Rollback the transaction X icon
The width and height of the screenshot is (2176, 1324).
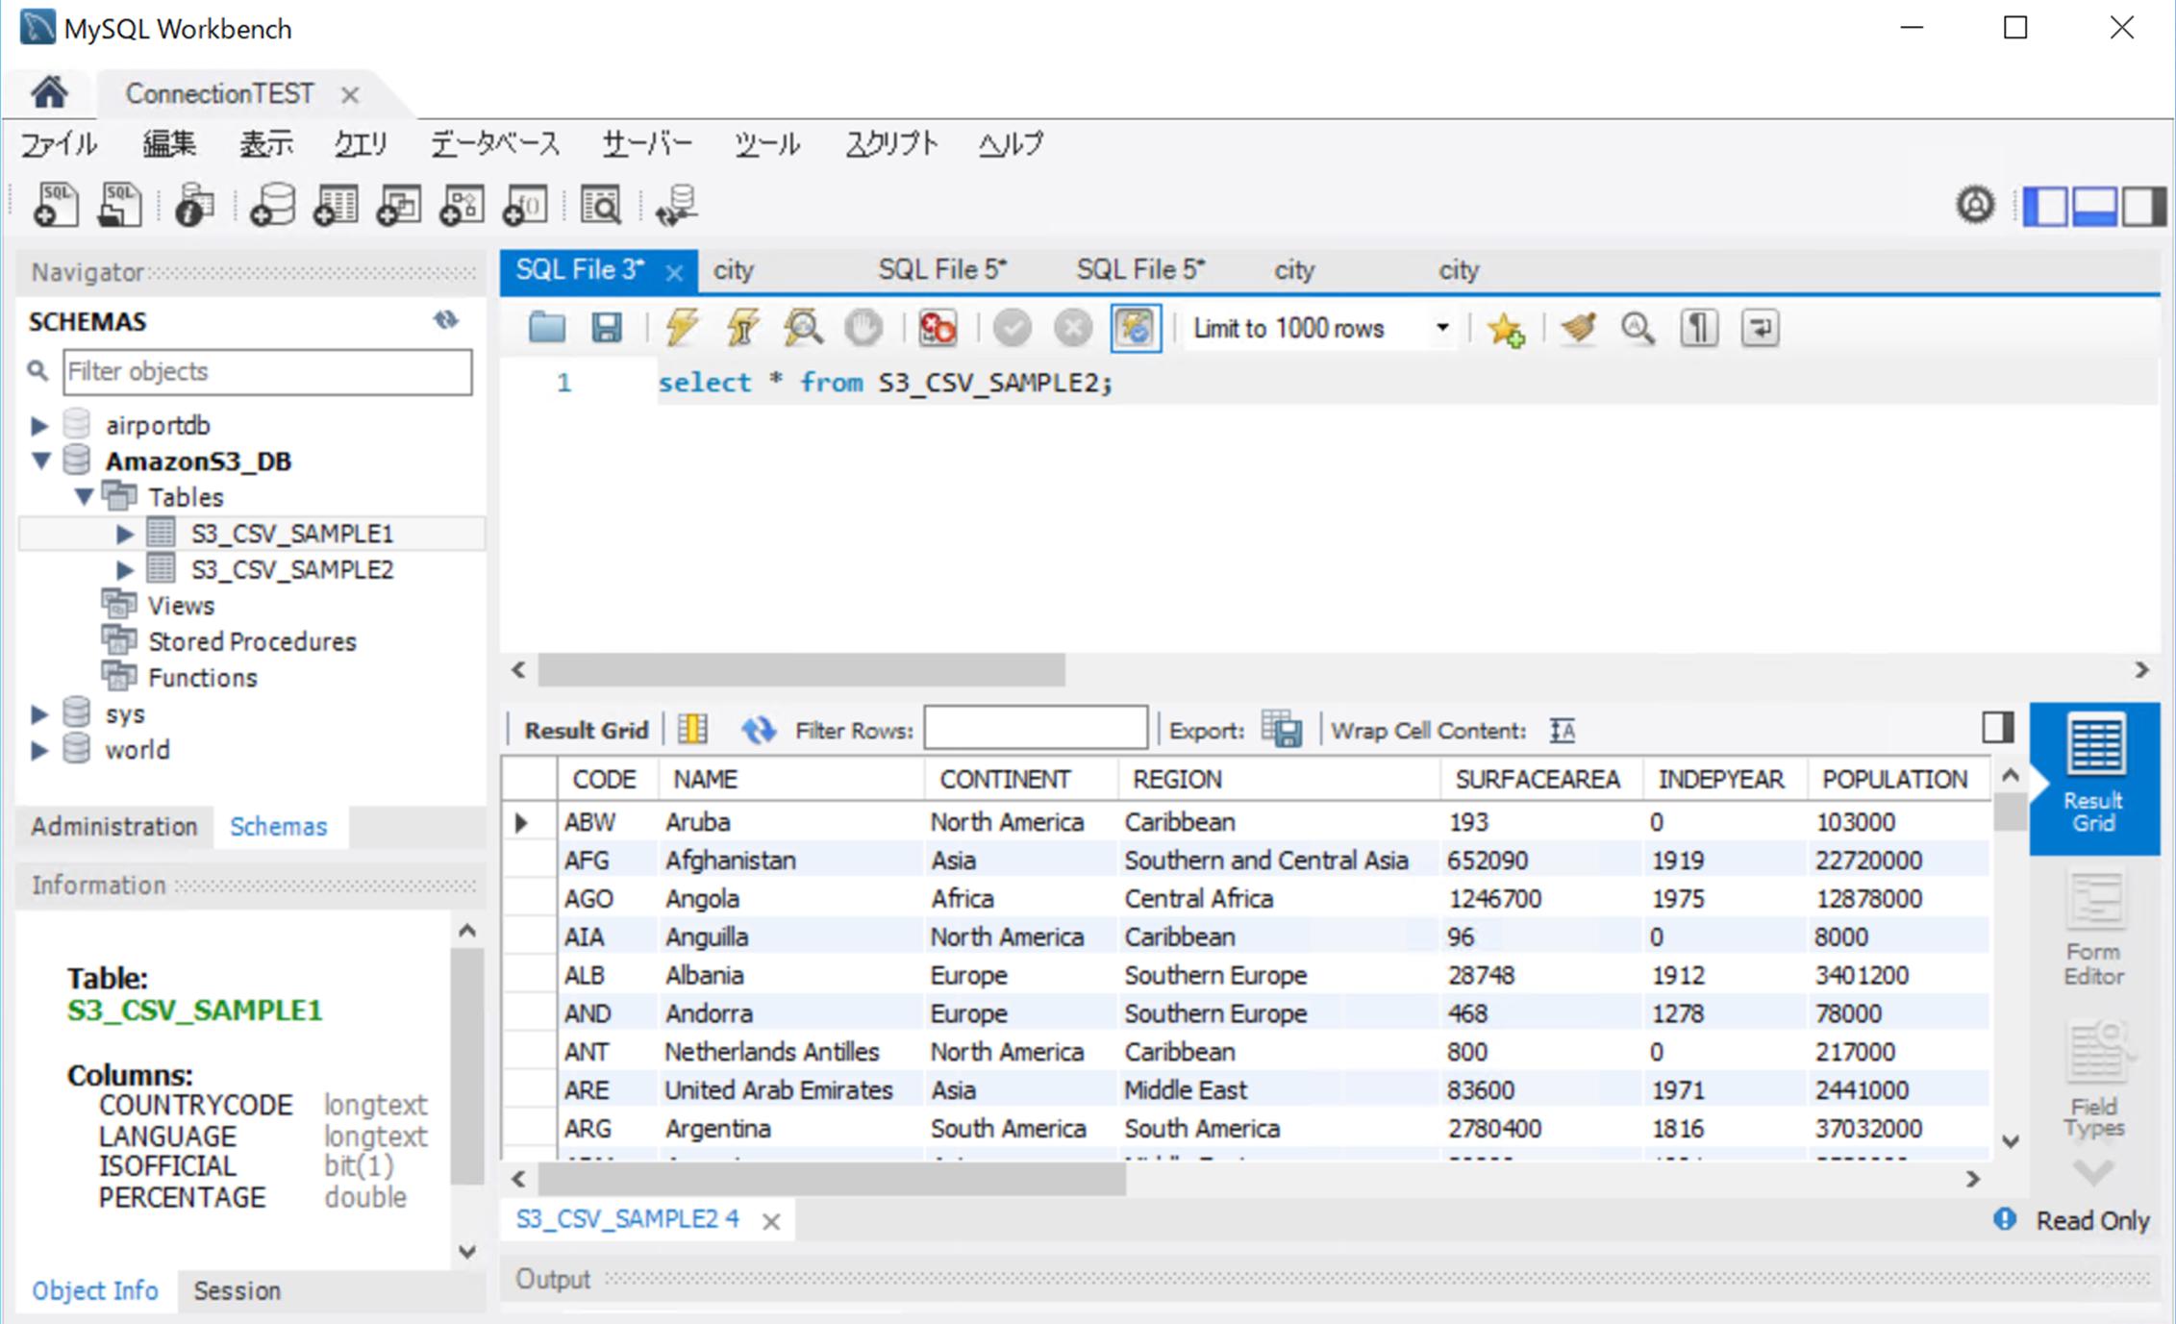1072,328
